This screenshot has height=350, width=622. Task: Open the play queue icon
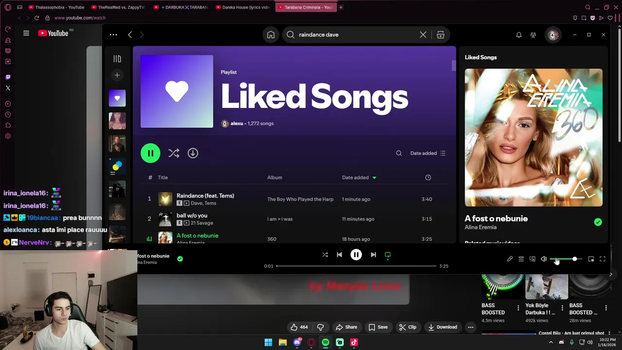tap(521, 259)
